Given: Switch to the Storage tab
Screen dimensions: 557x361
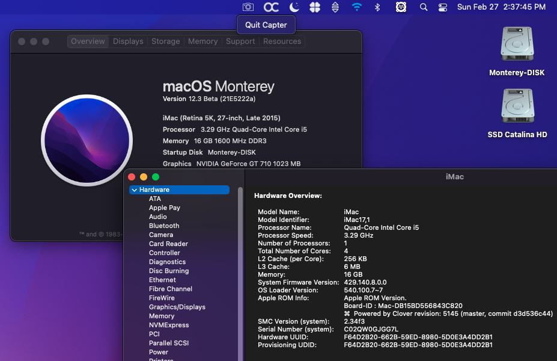Looking at the screenshot, I should pos(165,42).
